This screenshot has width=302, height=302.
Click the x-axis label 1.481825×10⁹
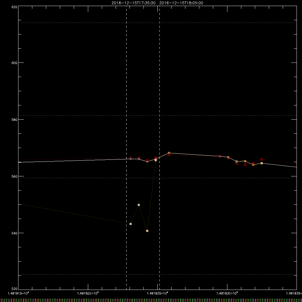[158, 293]
